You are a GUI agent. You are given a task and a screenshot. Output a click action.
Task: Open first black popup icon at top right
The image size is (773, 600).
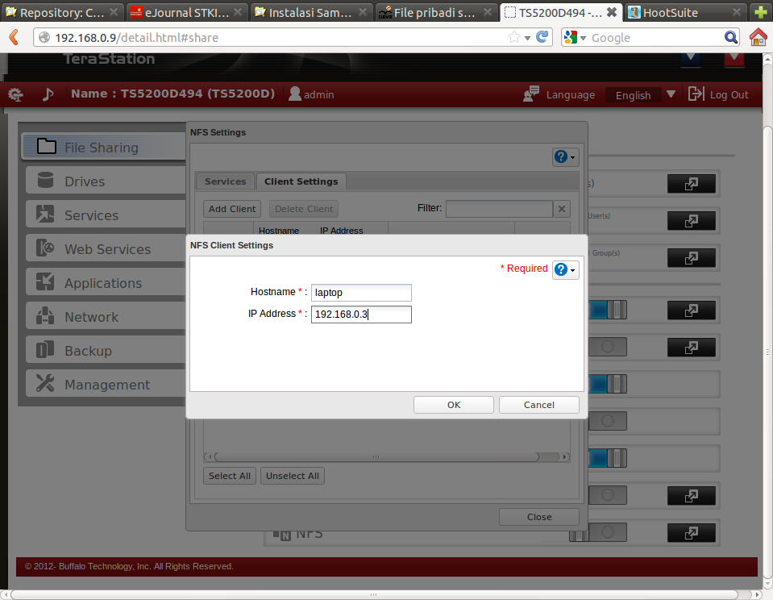pyautogui.click(x=691, y=184)
